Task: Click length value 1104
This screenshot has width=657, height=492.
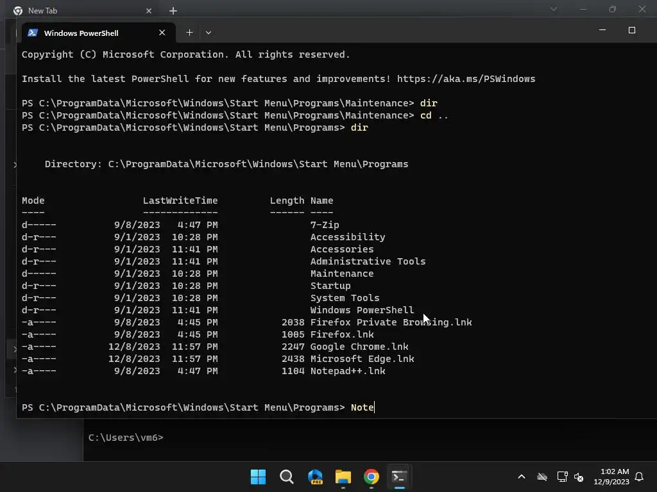Action: click(293, 371)
